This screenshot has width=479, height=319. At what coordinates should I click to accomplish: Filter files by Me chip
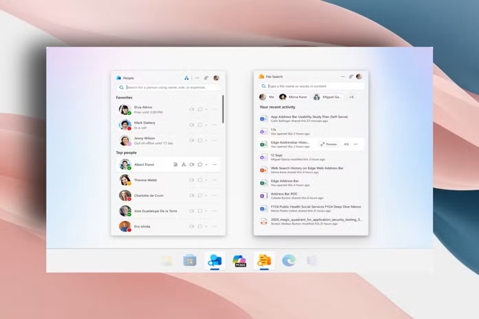pyautogui.click(x=268, y=97)
